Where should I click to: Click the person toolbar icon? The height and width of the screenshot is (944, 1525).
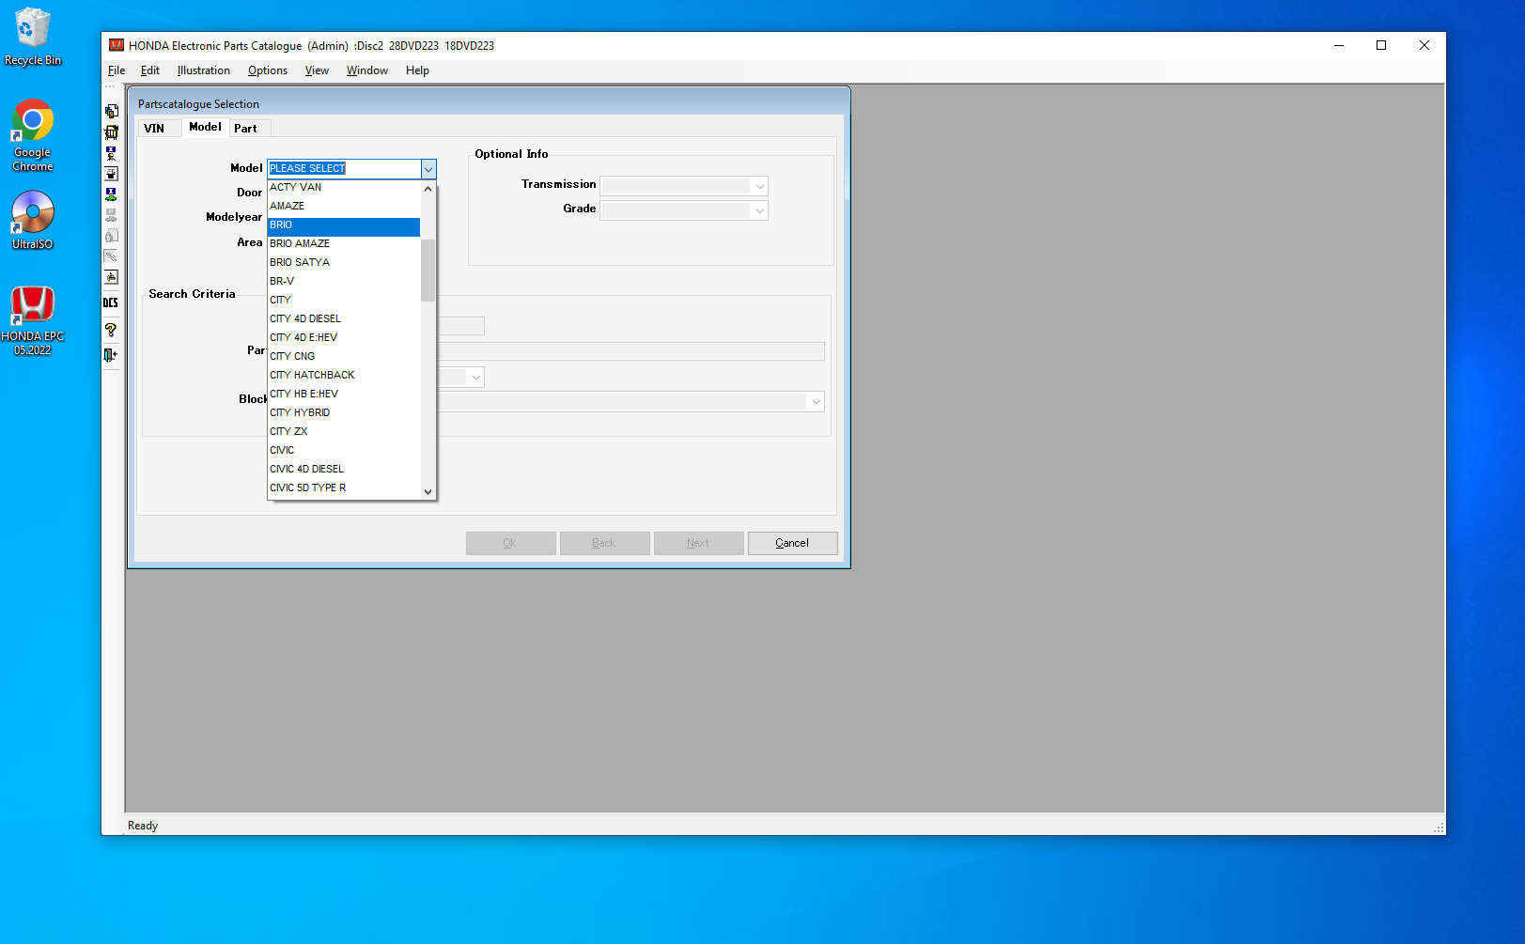click(x=111, y=153)
